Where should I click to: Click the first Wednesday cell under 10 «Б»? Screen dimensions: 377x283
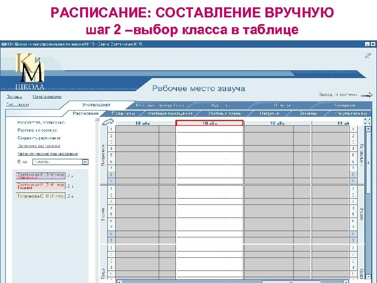coord(209,248)
